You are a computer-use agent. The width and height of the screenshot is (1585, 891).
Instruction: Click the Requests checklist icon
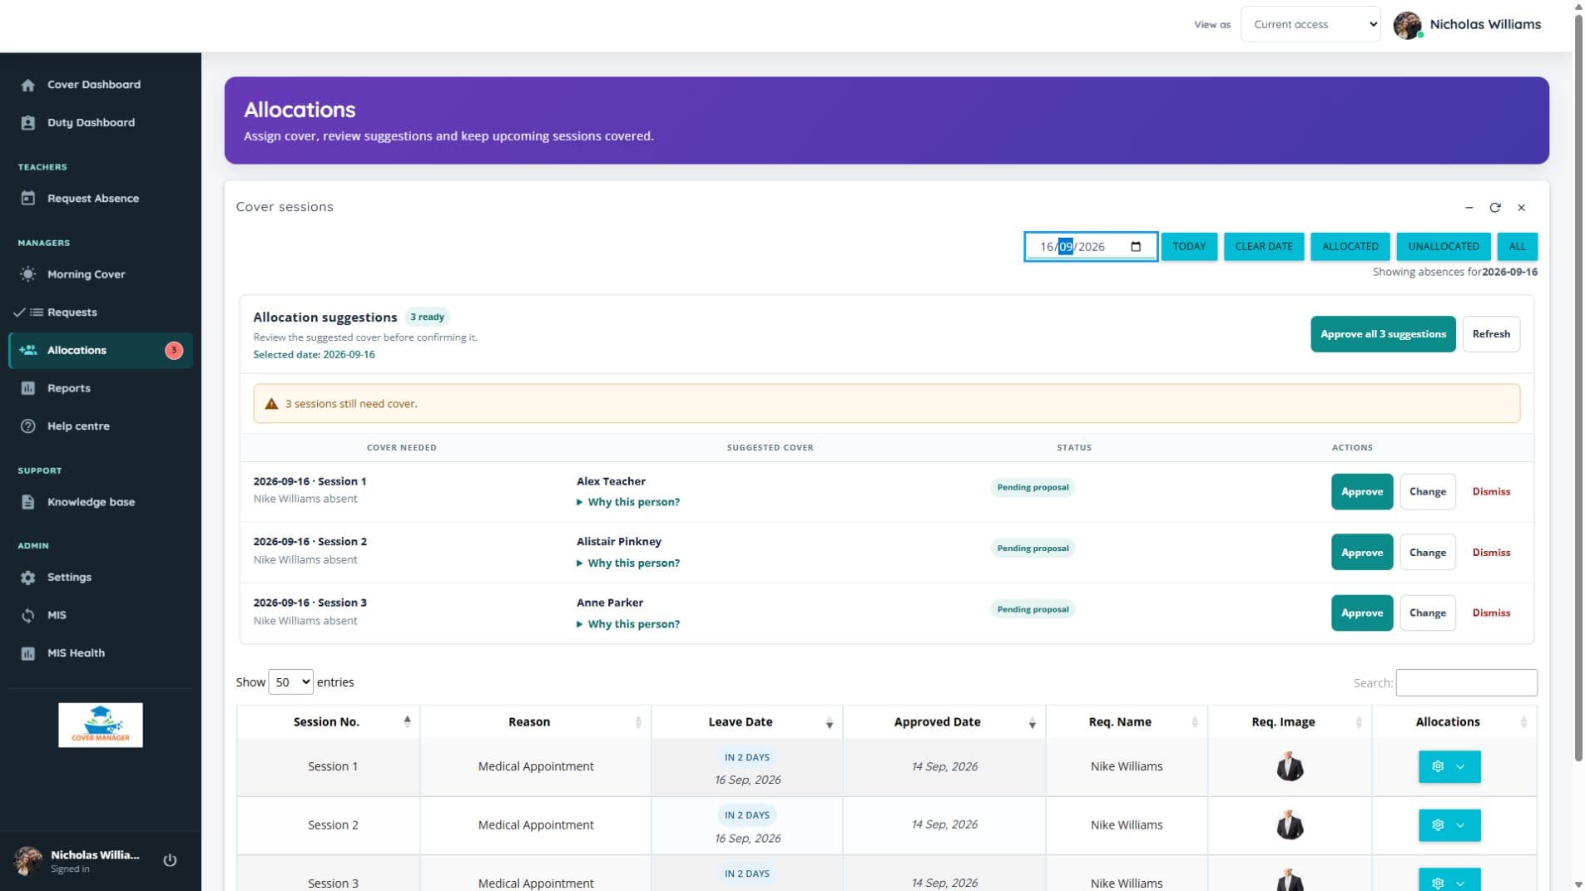click(27, 313)
